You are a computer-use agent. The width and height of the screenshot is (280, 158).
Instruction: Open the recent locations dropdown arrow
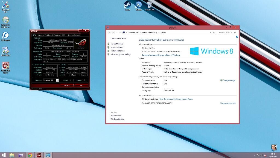pos(117,33)
